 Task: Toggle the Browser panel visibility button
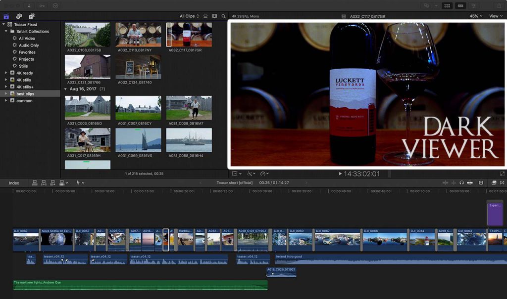(x=447, y=6)
